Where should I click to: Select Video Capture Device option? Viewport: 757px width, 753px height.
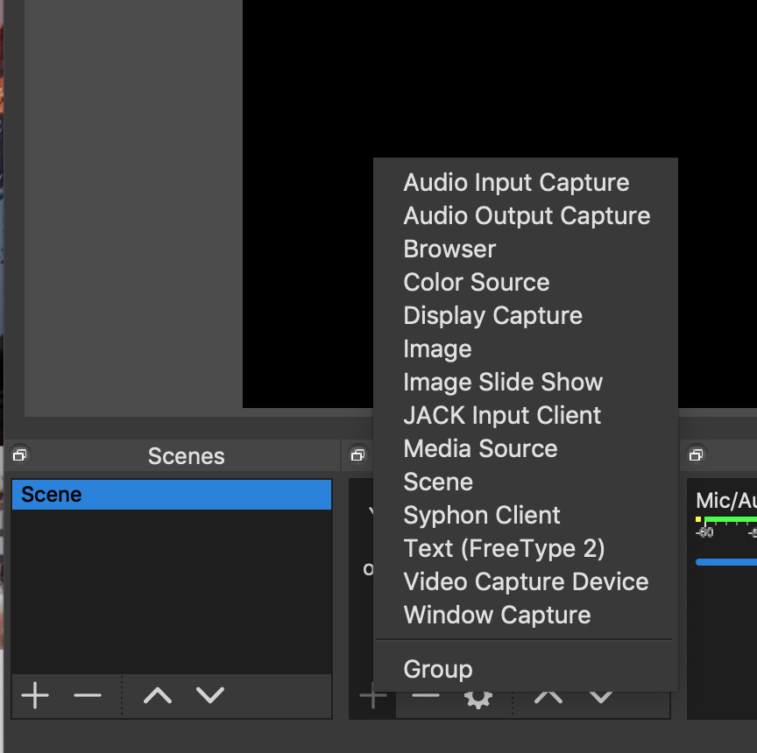coord(526,581)
